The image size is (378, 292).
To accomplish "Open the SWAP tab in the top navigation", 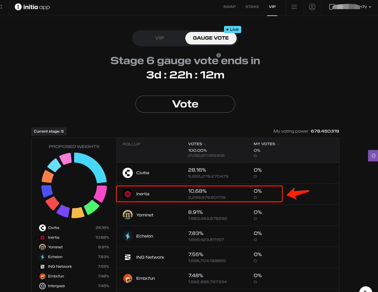I will point(229,7).
